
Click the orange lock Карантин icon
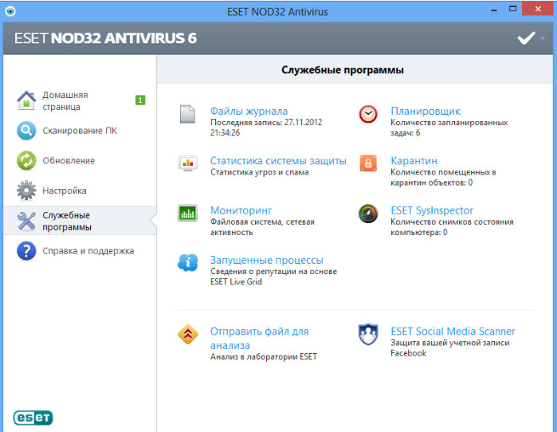click(368, 163)
